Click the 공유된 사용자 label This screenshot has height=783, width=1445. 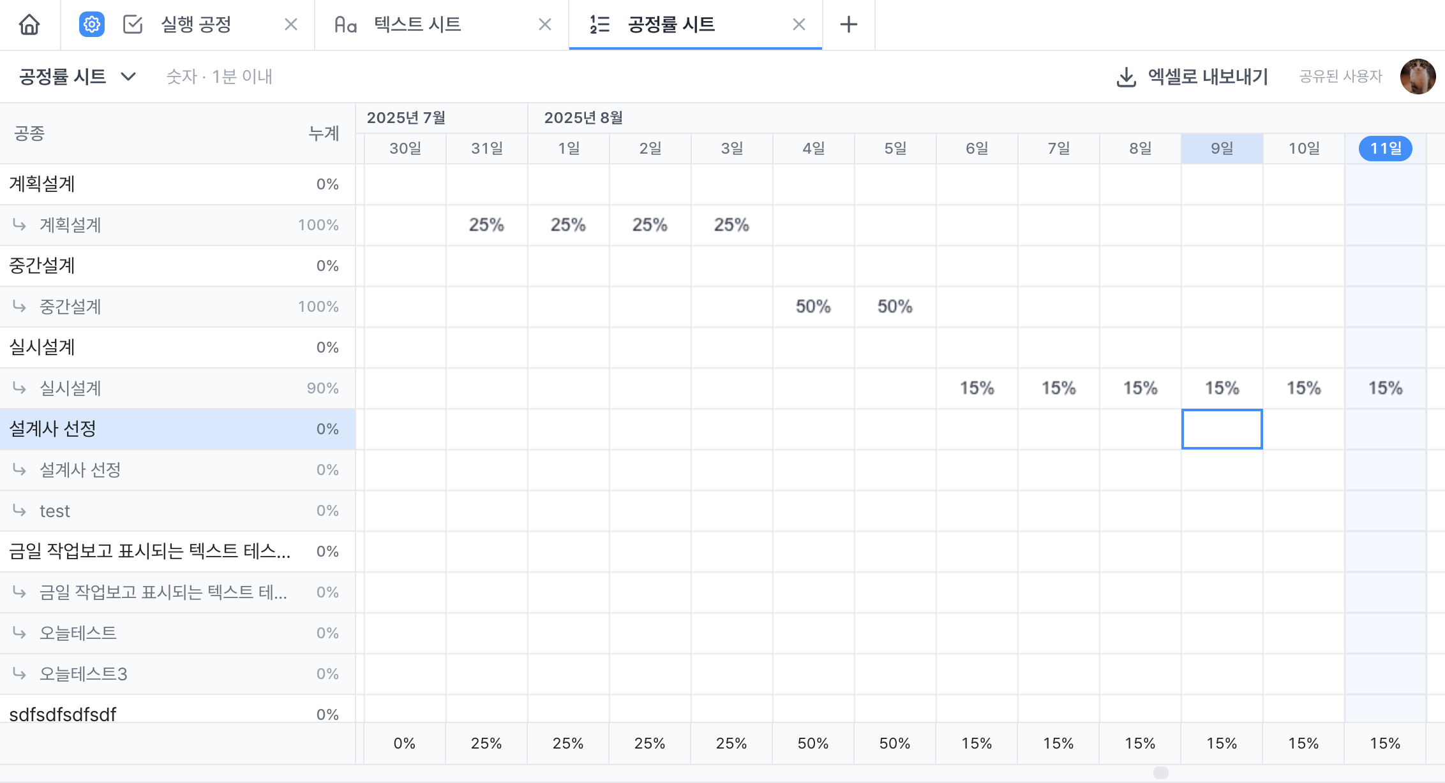tap(1340, 76)
